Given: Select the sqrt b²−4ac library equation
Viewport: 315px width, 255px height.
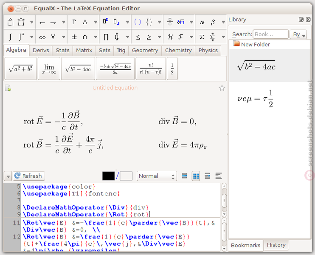Looking at the screenshot, I should click(270, 66).
